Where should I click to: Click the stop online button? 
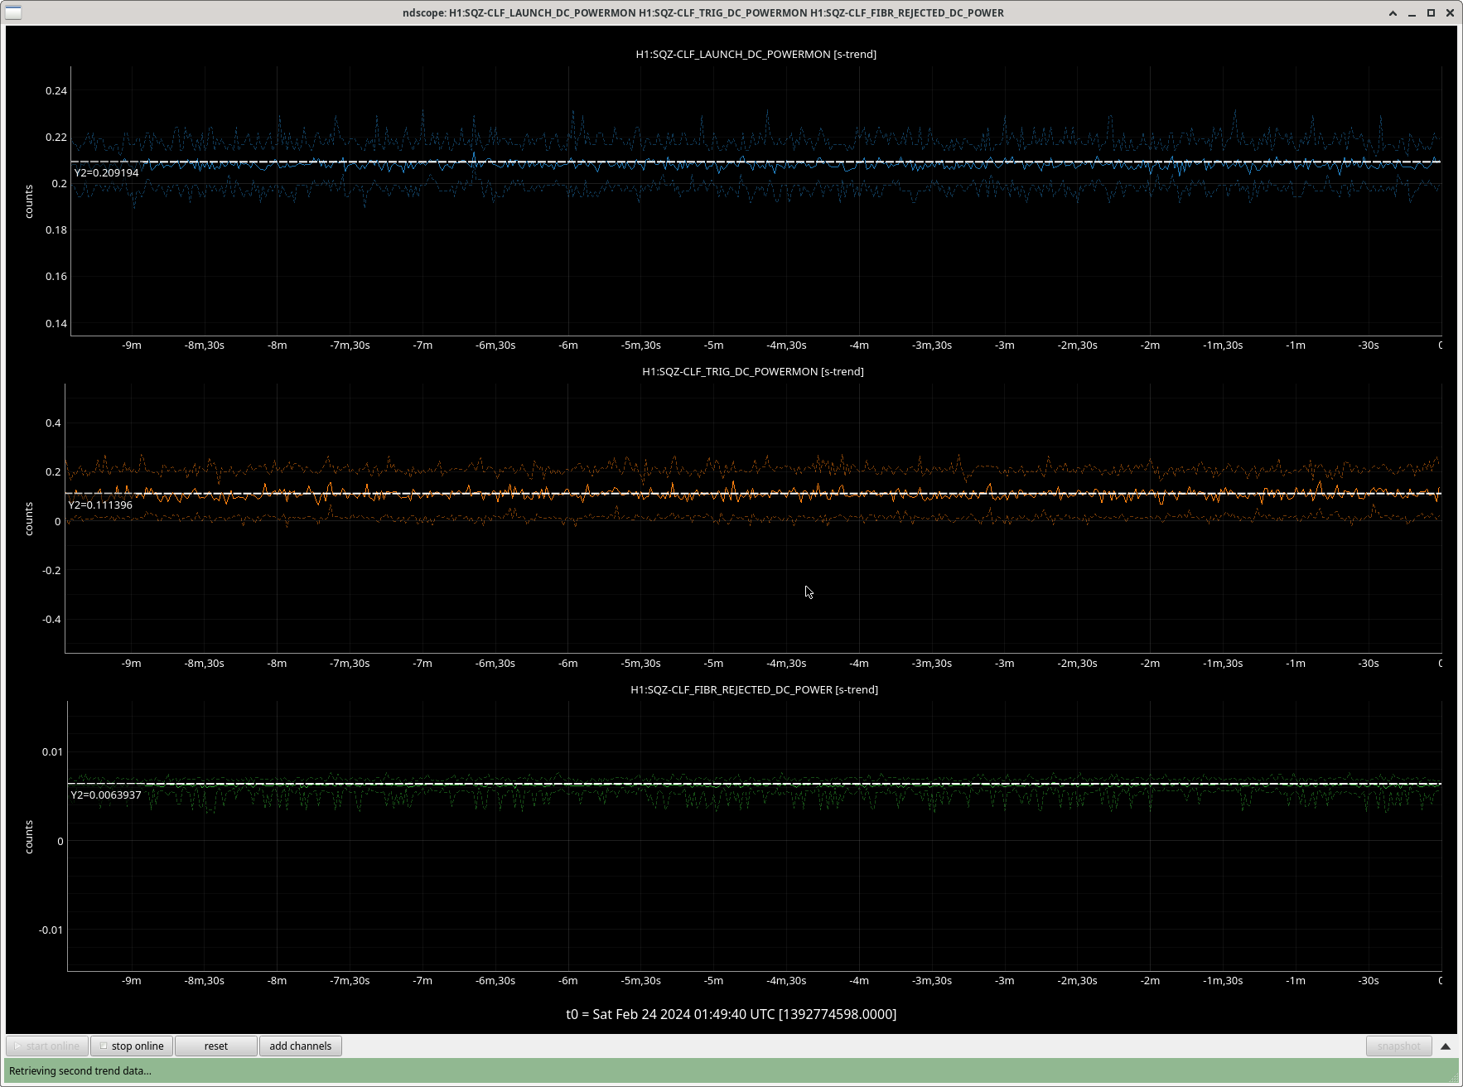tap(132, 1046)
